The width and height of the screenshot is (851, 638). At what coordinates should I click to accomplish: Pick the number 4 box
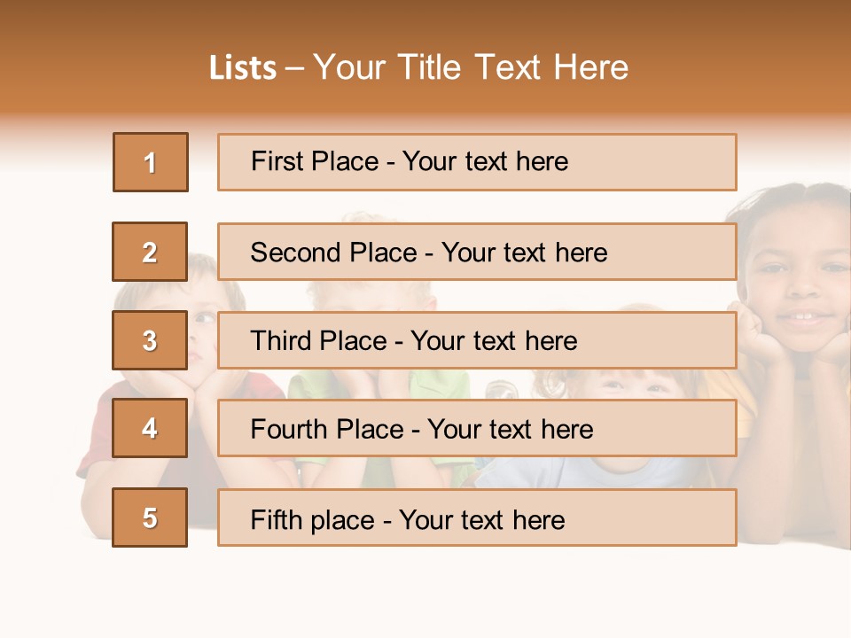click(x=151, y=429)
